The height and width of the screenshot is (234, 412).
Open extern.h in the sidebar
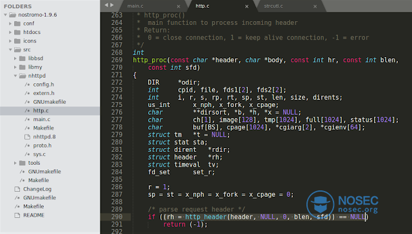coord(44,93)
